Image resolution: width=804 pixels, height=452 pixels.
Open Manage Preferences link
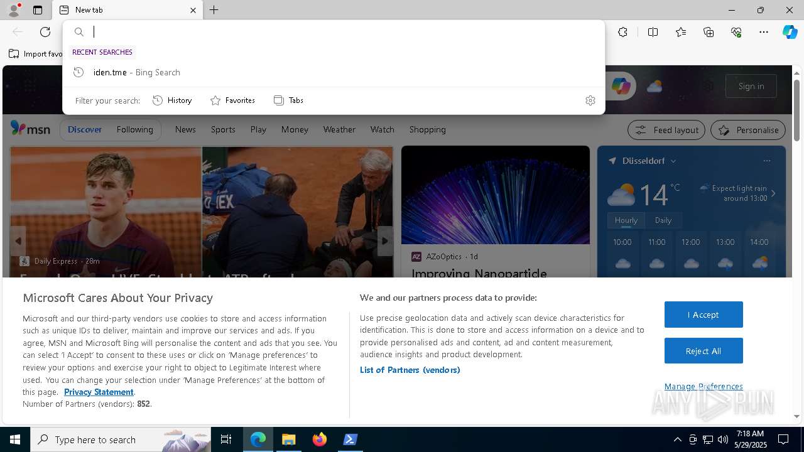(703, 386)
